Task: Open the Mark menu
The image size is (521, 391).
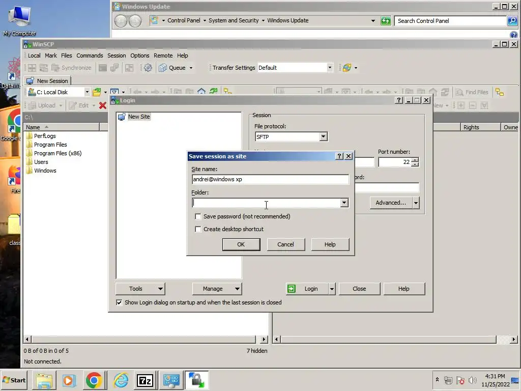Action: pos(51,55)
